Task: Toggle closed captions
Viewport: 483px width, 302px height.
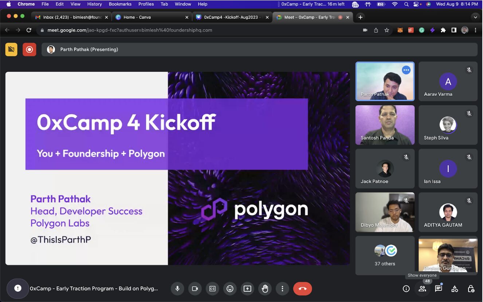Action: (x=212, y=289)
